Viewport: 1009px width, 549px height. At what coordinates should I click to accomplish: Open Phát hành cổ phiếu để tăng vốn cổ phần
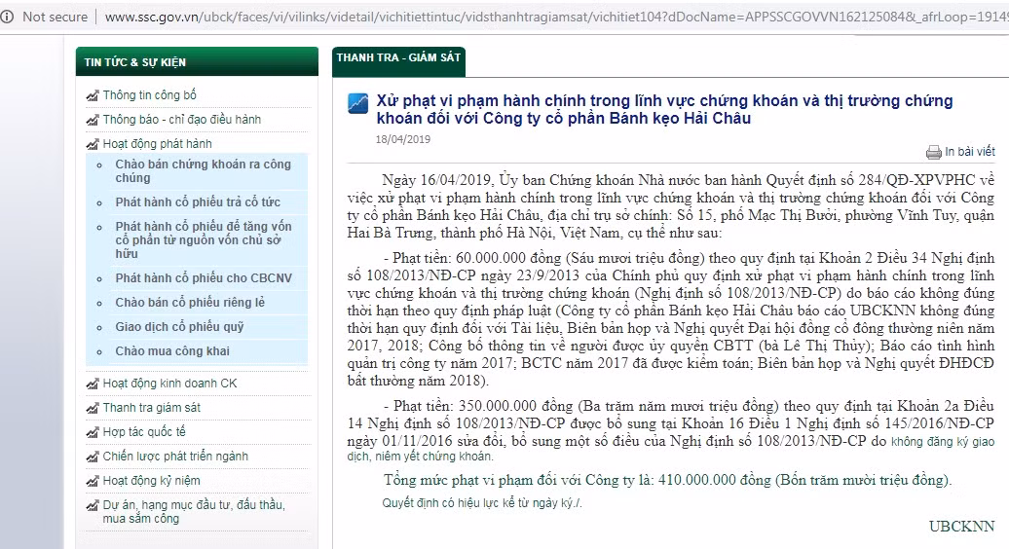tap(204, 239)
